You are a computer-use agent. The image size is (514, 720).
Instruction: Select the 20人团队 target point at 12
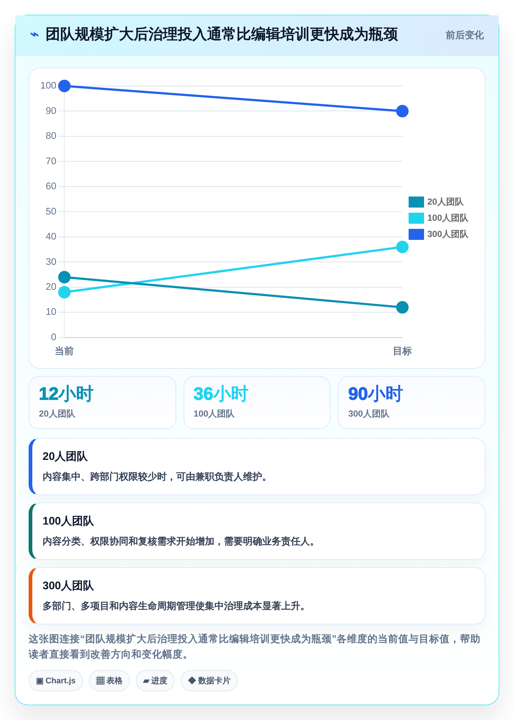[402, 307]
